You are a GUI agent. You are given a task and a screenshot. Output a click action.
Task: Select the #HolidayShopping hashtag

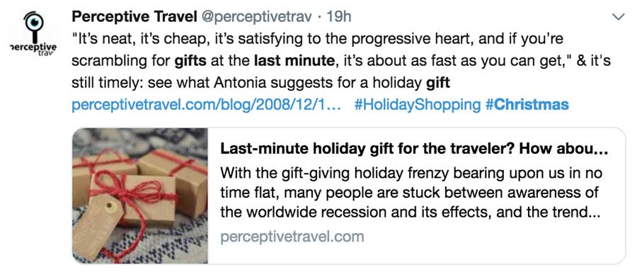click(417, 105)
